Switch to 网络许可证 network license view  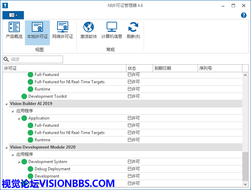tap(63, 30)
